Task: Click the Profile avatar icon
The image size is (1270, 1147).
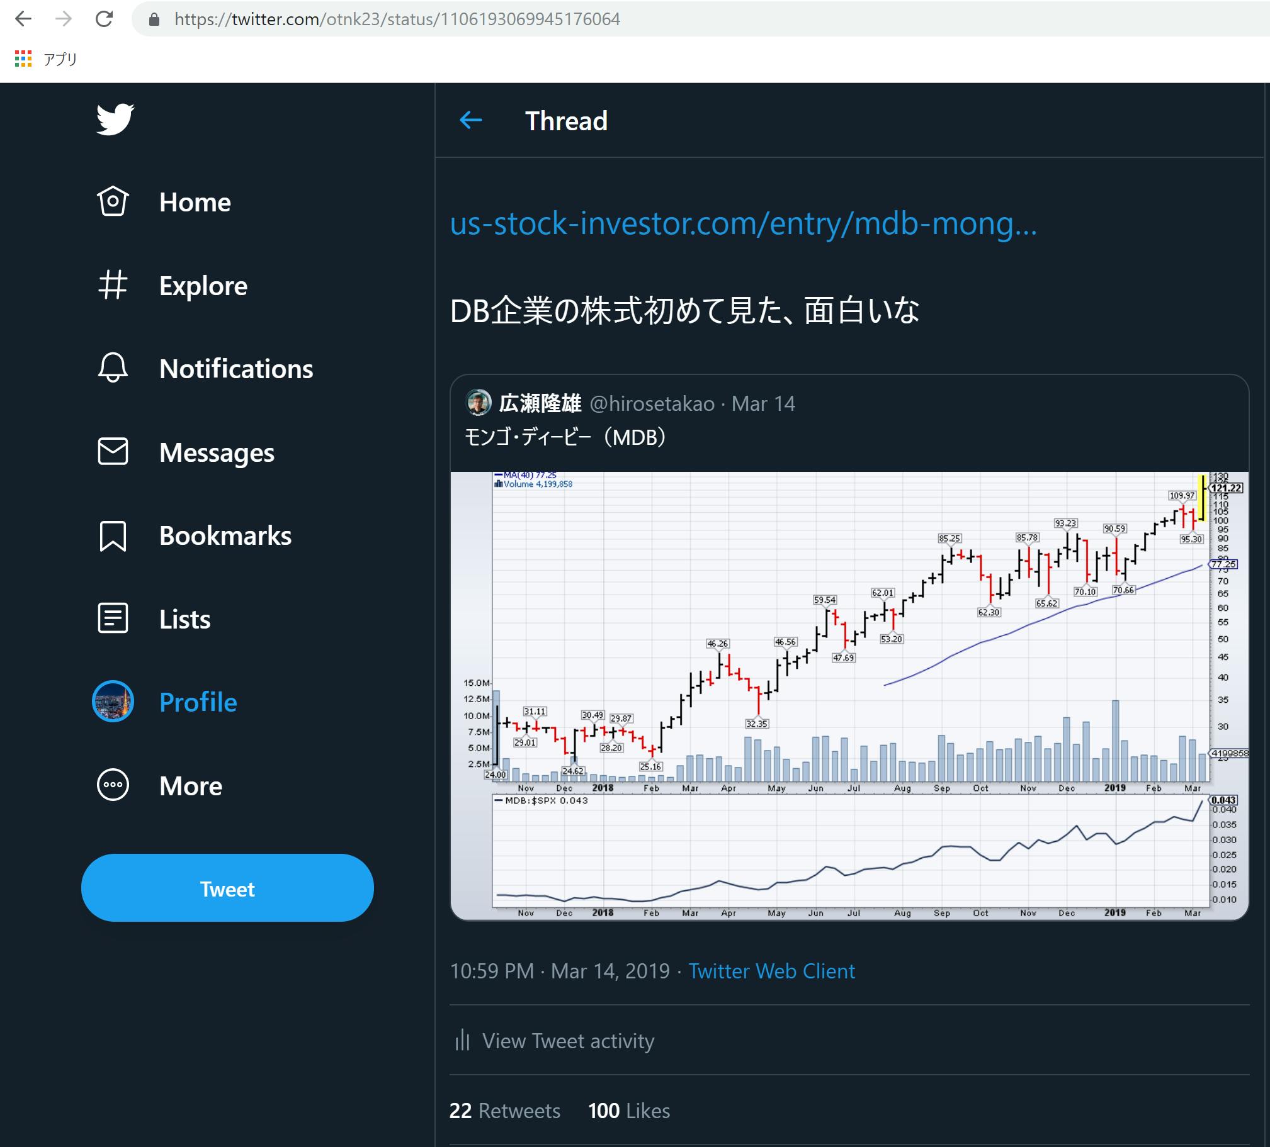Action: pos(113,702)
